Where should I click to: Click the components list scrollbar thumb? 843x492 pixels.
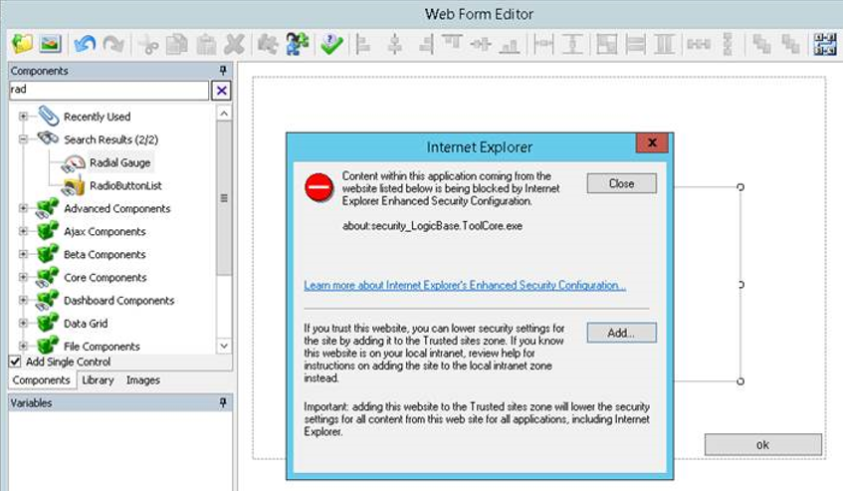pos(224,198)
